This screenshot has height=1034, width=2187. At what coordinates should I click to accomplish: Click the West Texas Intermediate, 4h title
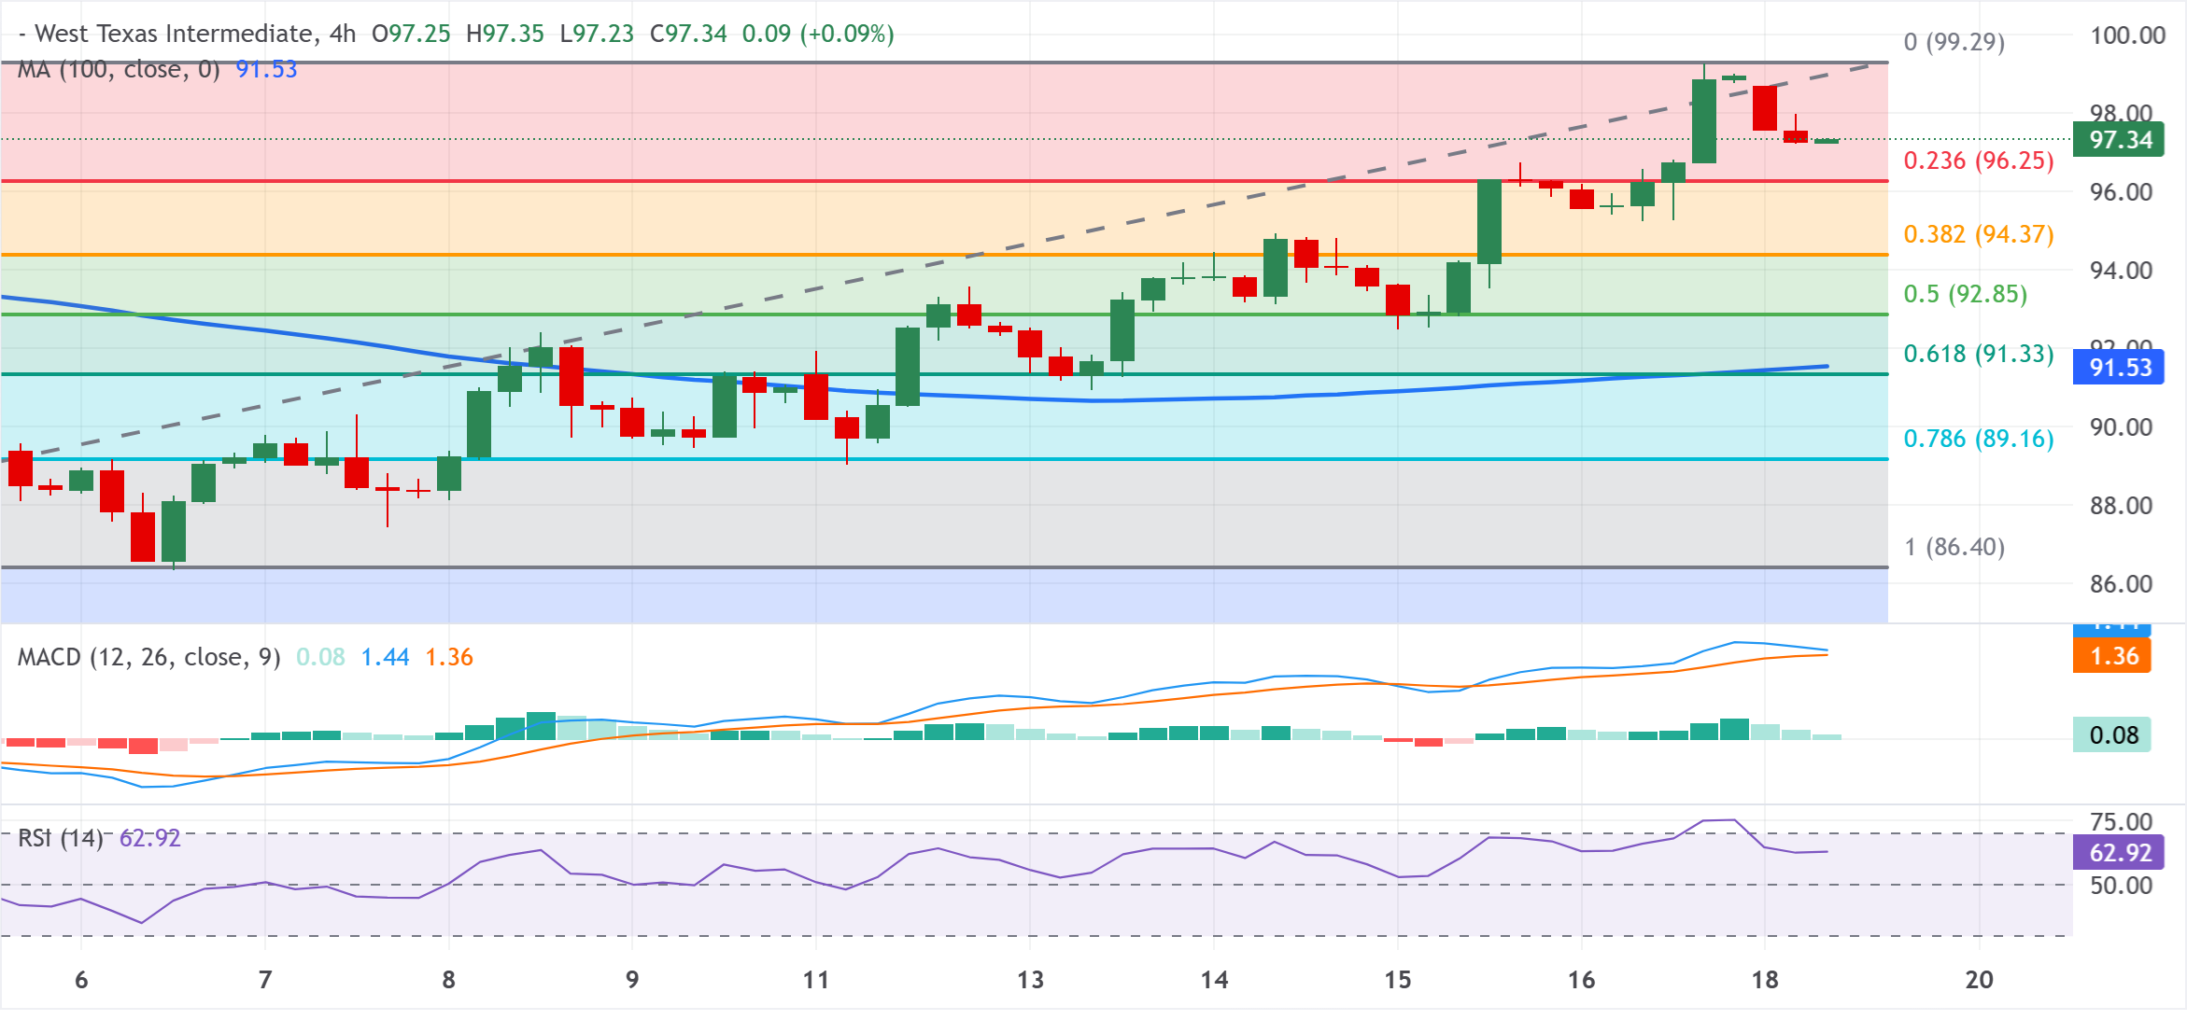tap(187, 34)
